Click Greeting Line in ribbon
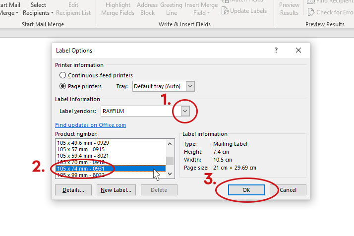354x236 pixels. tap(172, 9)
